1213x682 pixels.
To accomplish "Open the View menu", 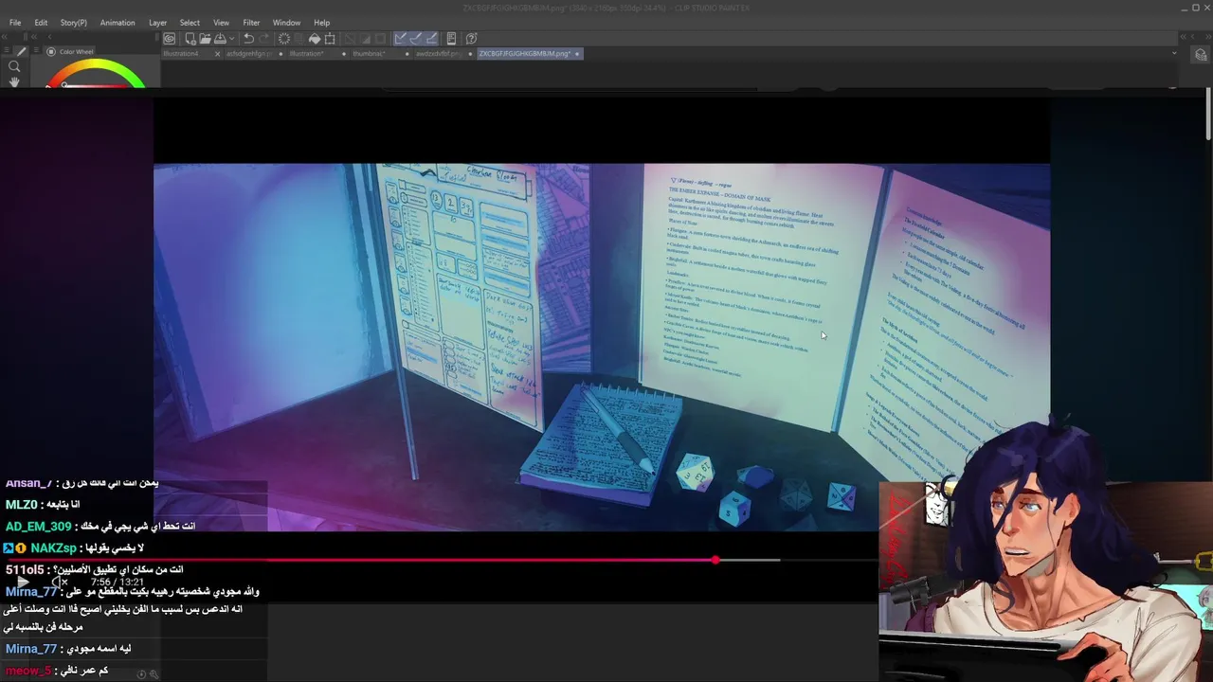I will pos(221,23).
